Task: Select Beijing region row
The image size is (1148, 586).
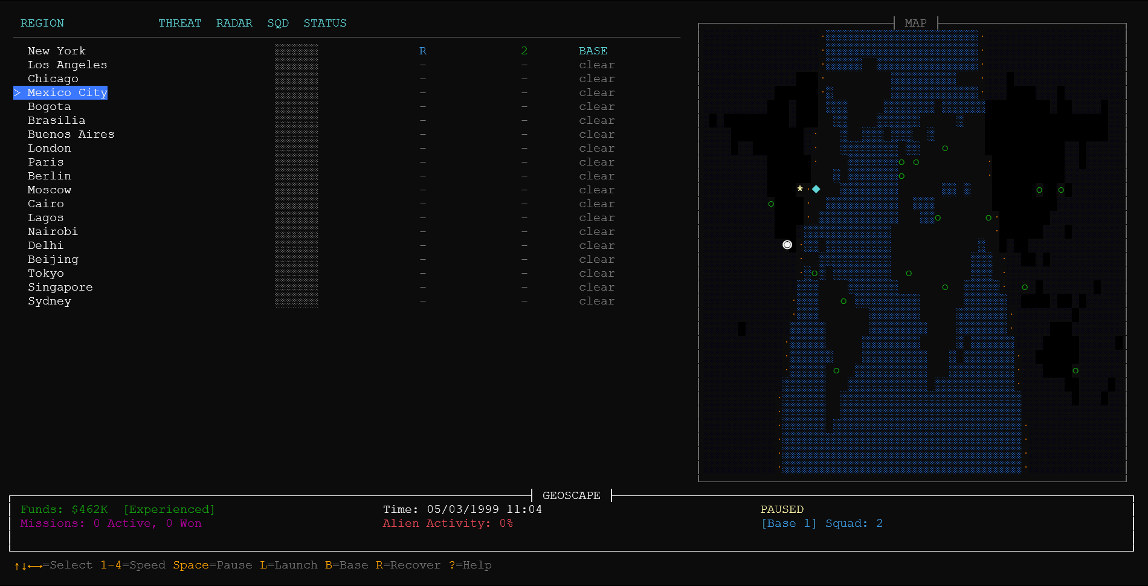Action: pyautogui.click(x=53, y=259)
